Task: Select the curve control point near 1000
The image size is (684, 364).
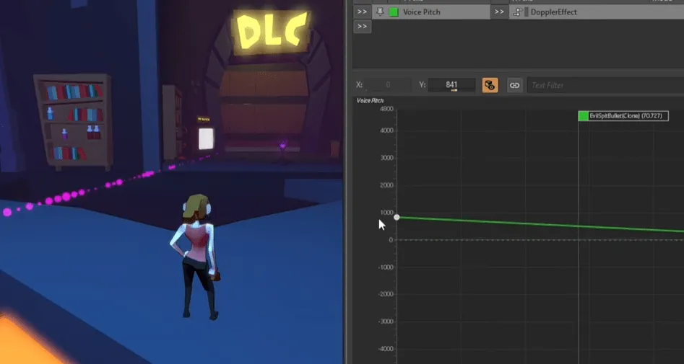Action: [x=397, y=217]
